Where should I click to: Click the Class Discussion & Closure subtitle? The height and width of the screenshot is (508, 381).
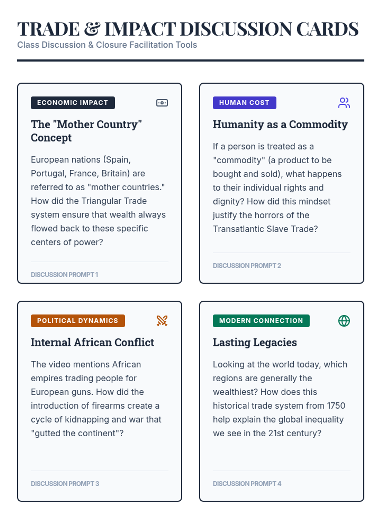(x=107, y=45)
